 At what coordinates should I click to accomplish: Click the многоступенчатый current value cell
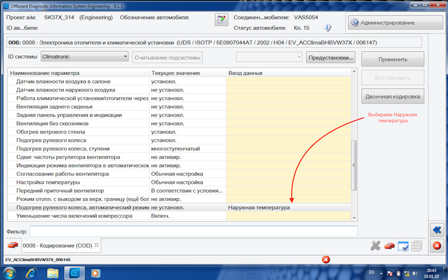[x=188, y=148]
